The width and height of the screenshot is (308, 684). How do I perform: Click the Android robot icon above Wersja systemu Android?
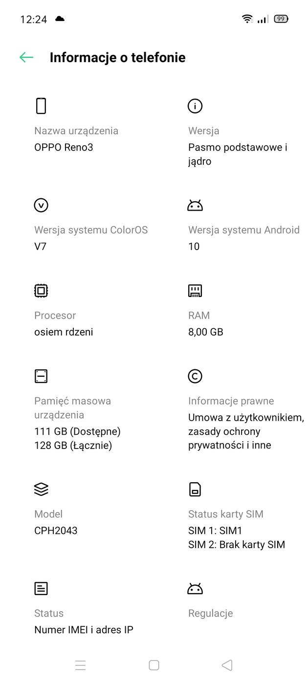pos(195,205)
